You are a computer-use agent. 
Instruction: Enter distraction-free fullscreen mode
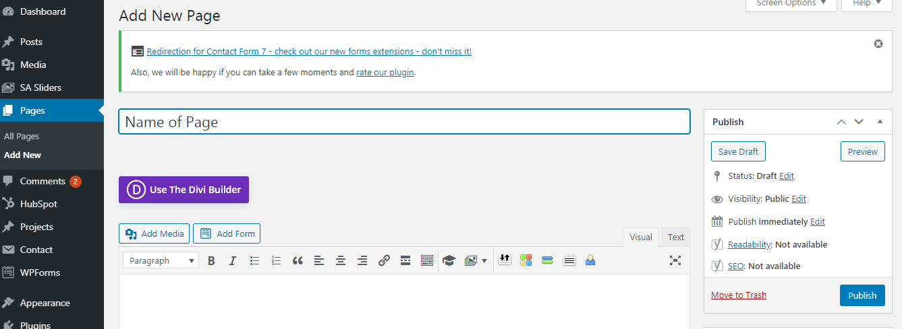[x=675, y=260]
